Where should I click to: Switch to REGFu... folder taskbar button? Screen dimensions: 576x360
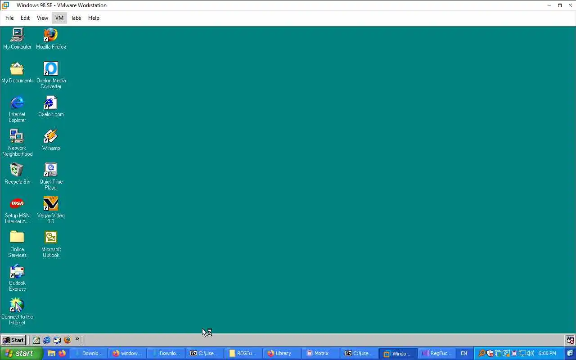pyautogui.click(x=243, y=353)
